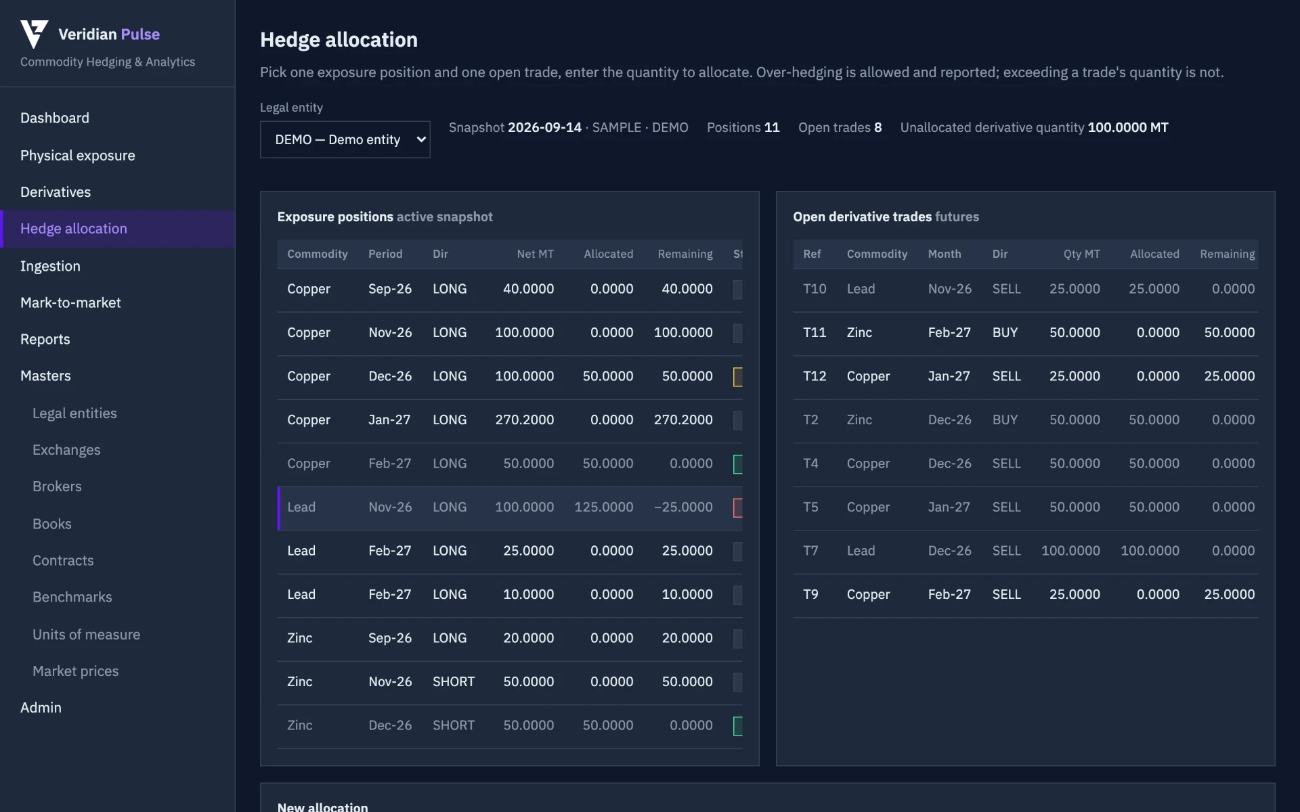Click trade T2 Zinc Dec-26

pyautogui.click(x=1025, y=421)
